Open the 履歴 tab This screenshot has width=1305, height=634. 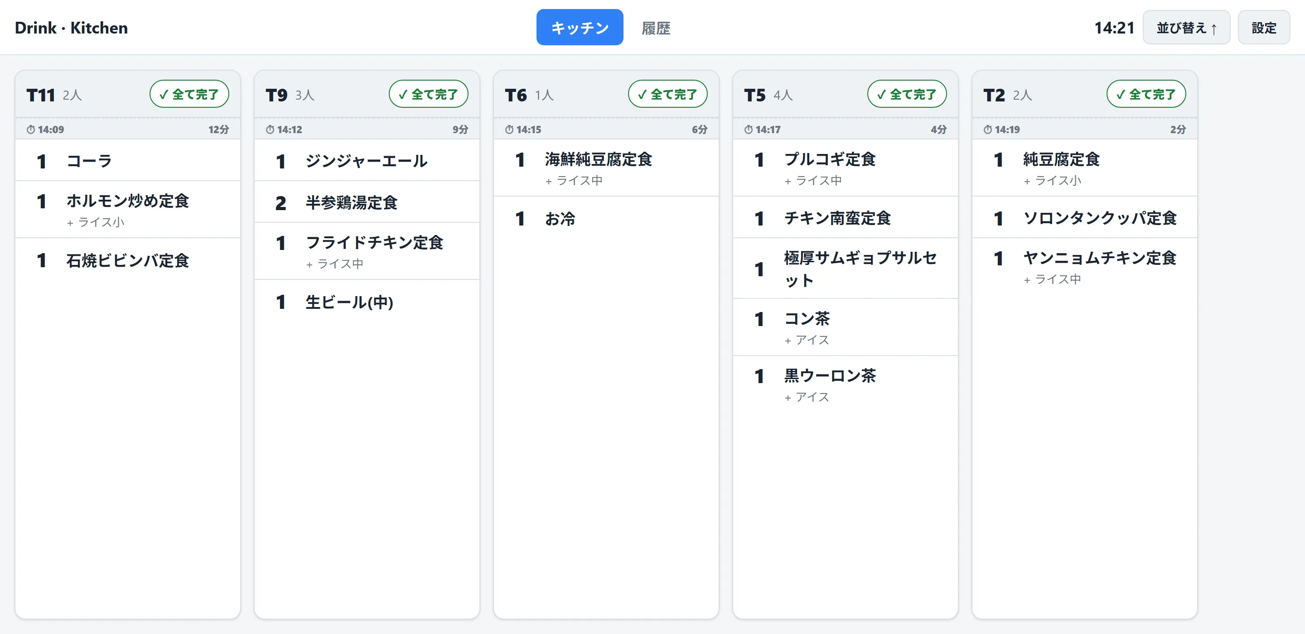[x=656, y=28]
